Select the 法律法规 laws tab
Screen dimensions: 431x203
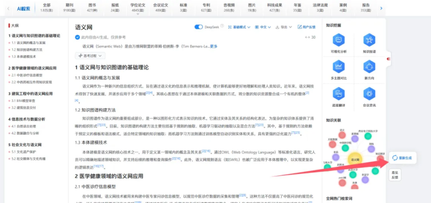[x=320, y=8]
